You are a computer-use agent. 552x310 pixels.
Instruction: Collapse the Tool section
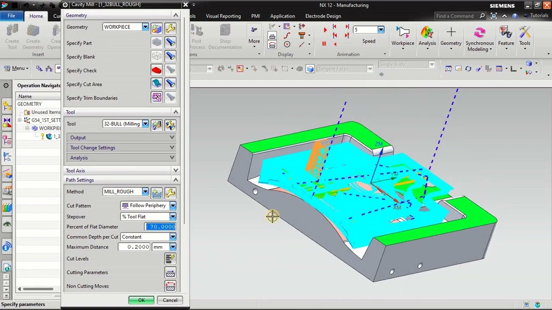pos(176,112)
